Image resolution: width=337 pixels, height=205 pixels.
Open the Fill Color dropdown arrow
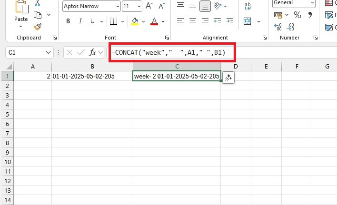coord(143,21)
